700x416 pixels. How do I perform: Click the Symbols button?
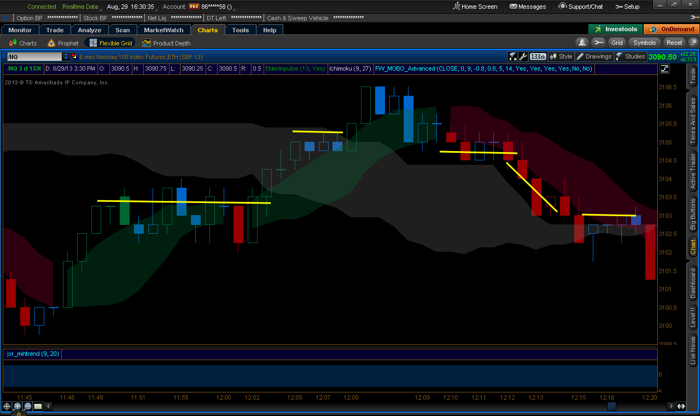click(x=645, y=43)
